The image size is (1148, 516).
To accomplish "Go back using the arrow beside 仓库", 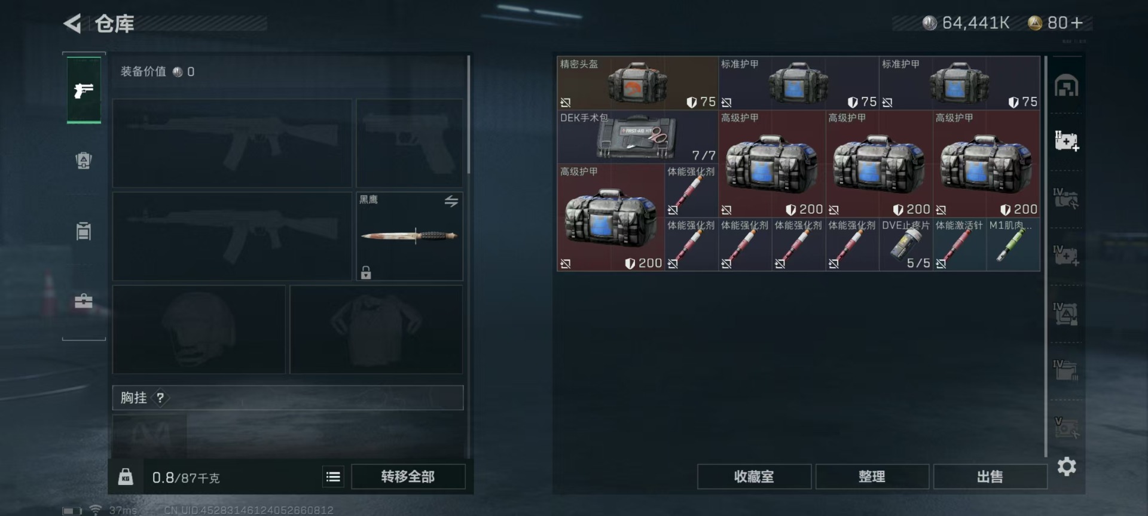I will pyautogui.click(x=72, y=24).
